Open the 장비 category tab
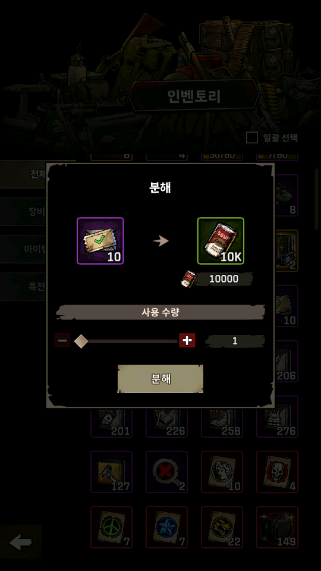The height and width of the screenshot is (571, 321). tap(23, 212)
